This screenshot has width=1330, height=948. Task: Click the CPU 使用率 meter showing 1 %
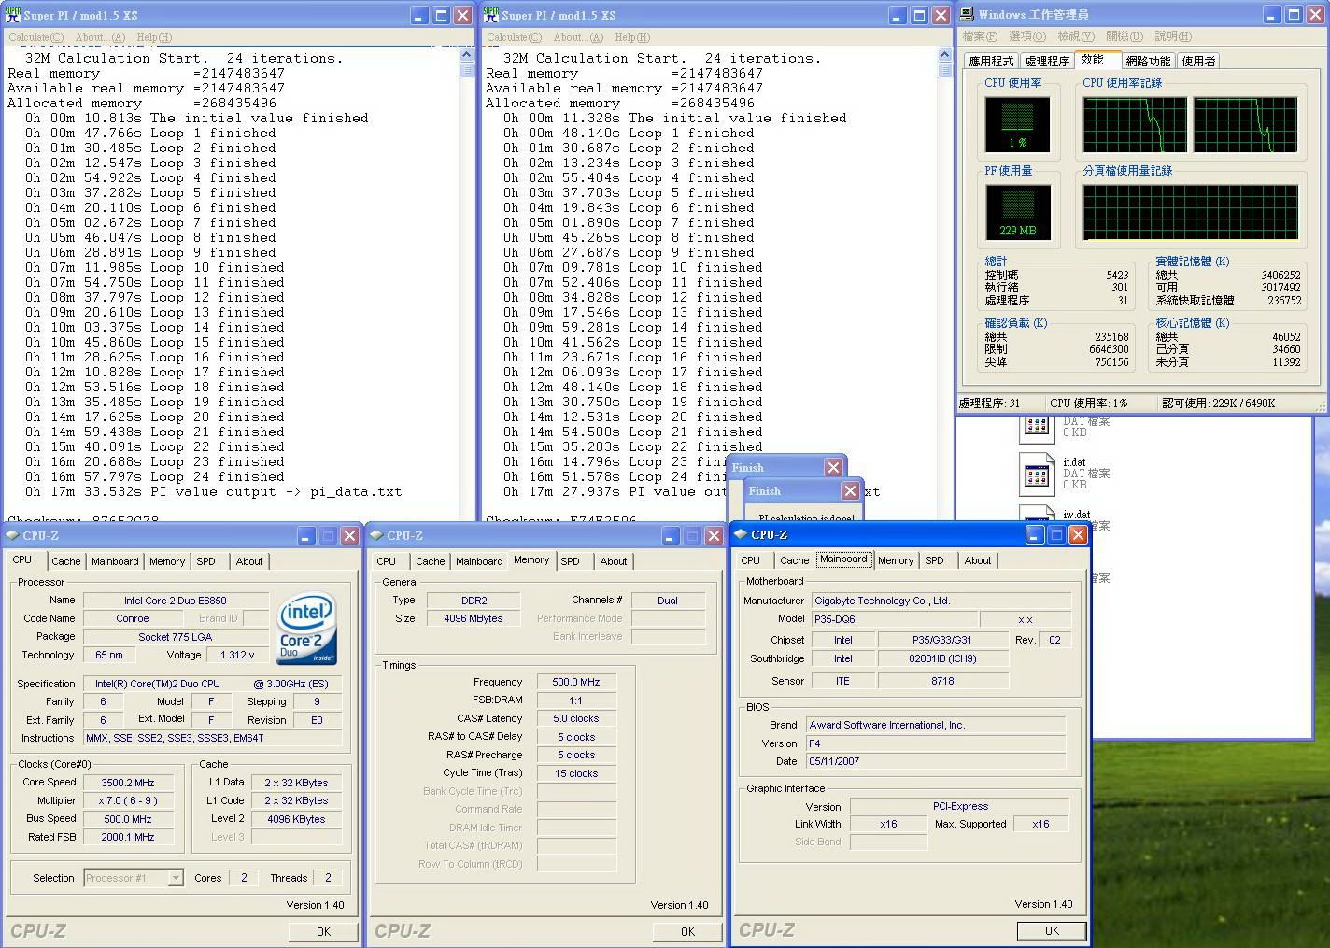(x=1017, y=123)
